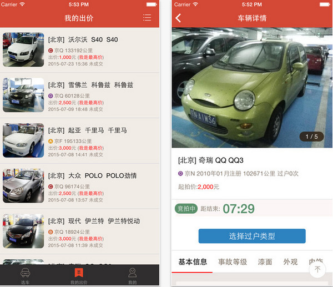The image size is (333, 287).
Task: Switch to the 基本信息 tab
Action: point(193,261)
